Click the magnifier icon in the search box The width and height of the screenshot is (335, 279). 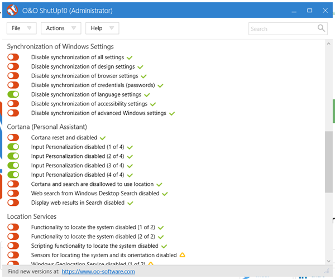pyautogui.click(x=322, y=28)
